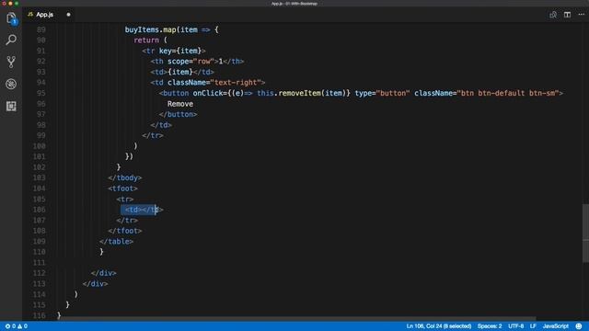Click line number 106 in gutter

(40, 210)
